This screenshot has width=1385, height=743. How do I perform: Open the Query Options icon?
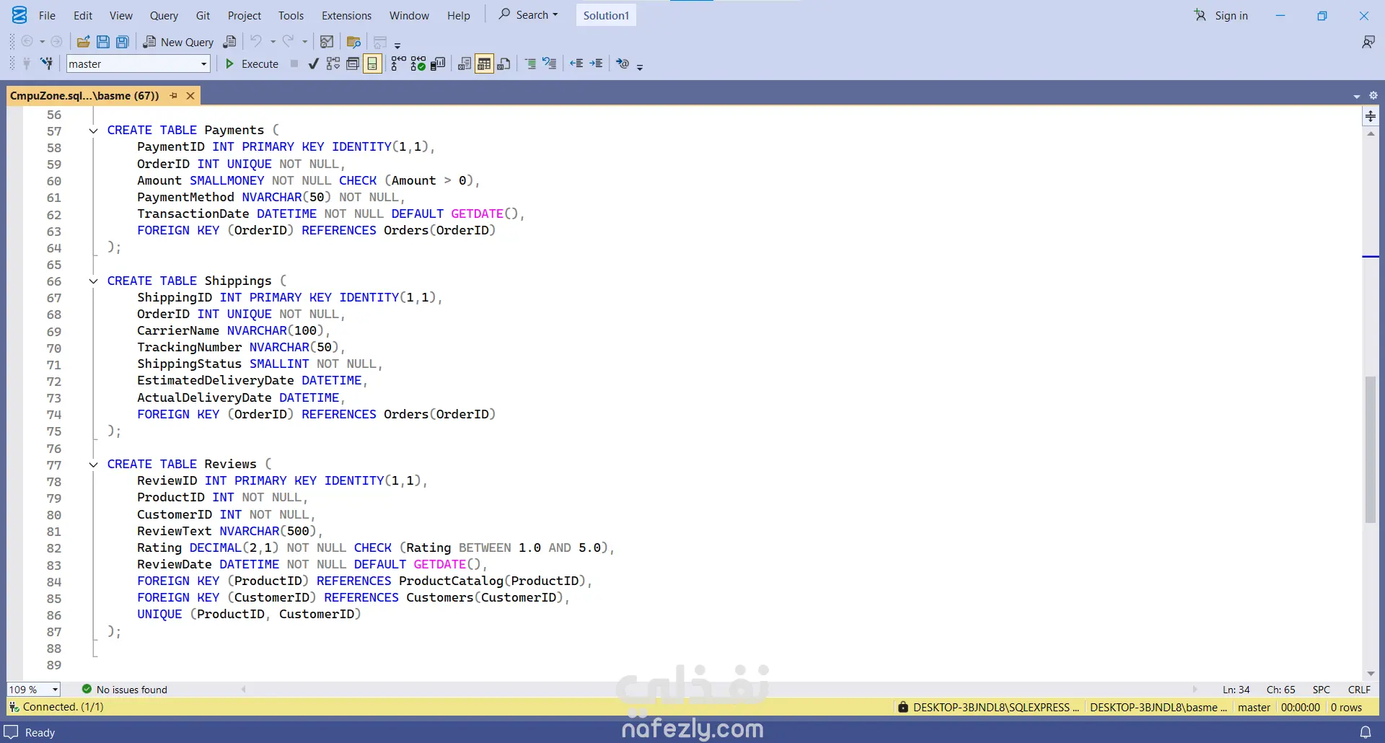click(x=353, y=63)
